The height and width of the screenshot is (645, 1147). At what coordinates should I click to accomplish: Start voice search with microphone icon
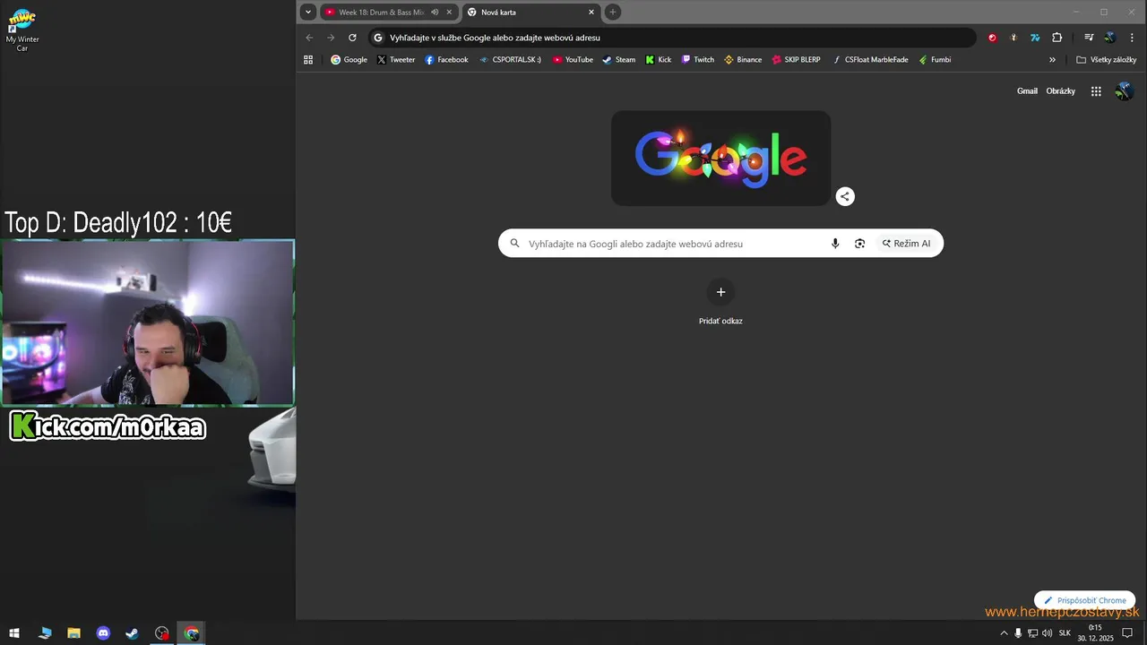pyautogui.click(x=835, y=244)
